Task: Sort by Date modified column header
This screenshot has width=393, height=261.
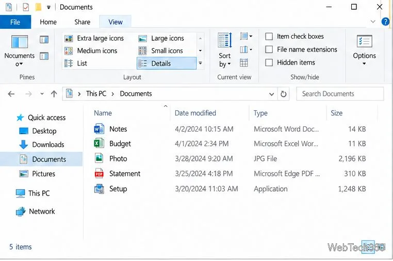Action: click(x=195, y=113)
